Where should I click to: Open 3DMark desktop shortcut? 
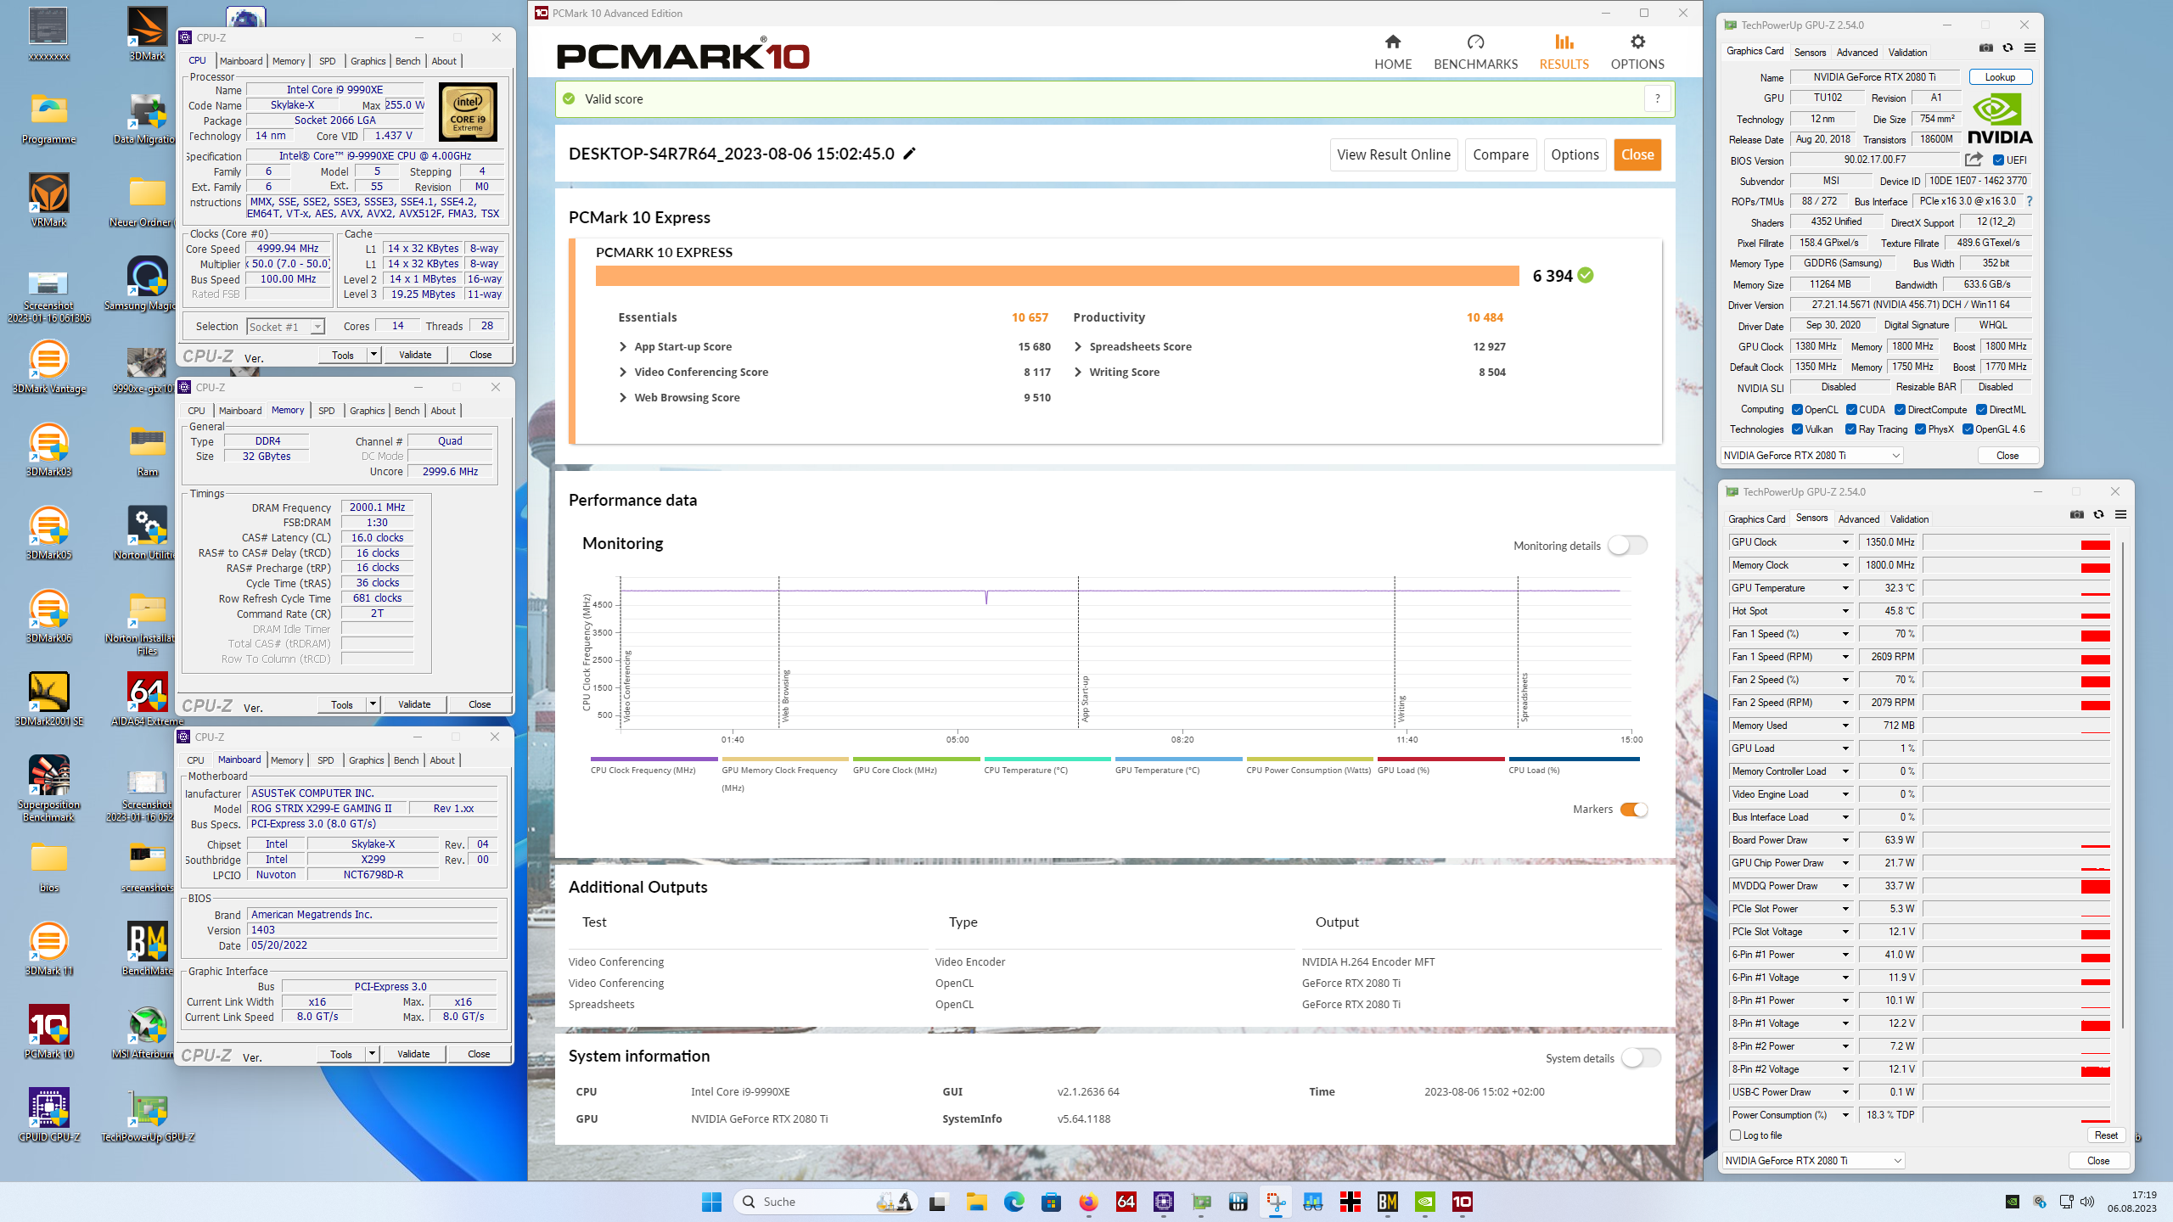(x=147, y=33)
